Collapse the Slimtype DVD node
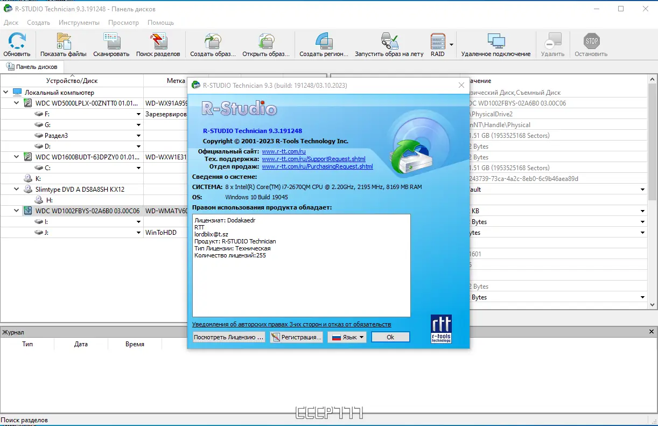 pos(17,189)
